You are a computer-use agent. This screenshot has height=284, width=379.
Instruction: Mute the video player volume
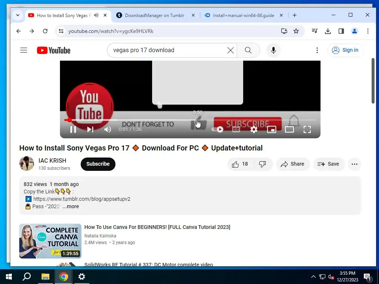(x=108, y=129)
